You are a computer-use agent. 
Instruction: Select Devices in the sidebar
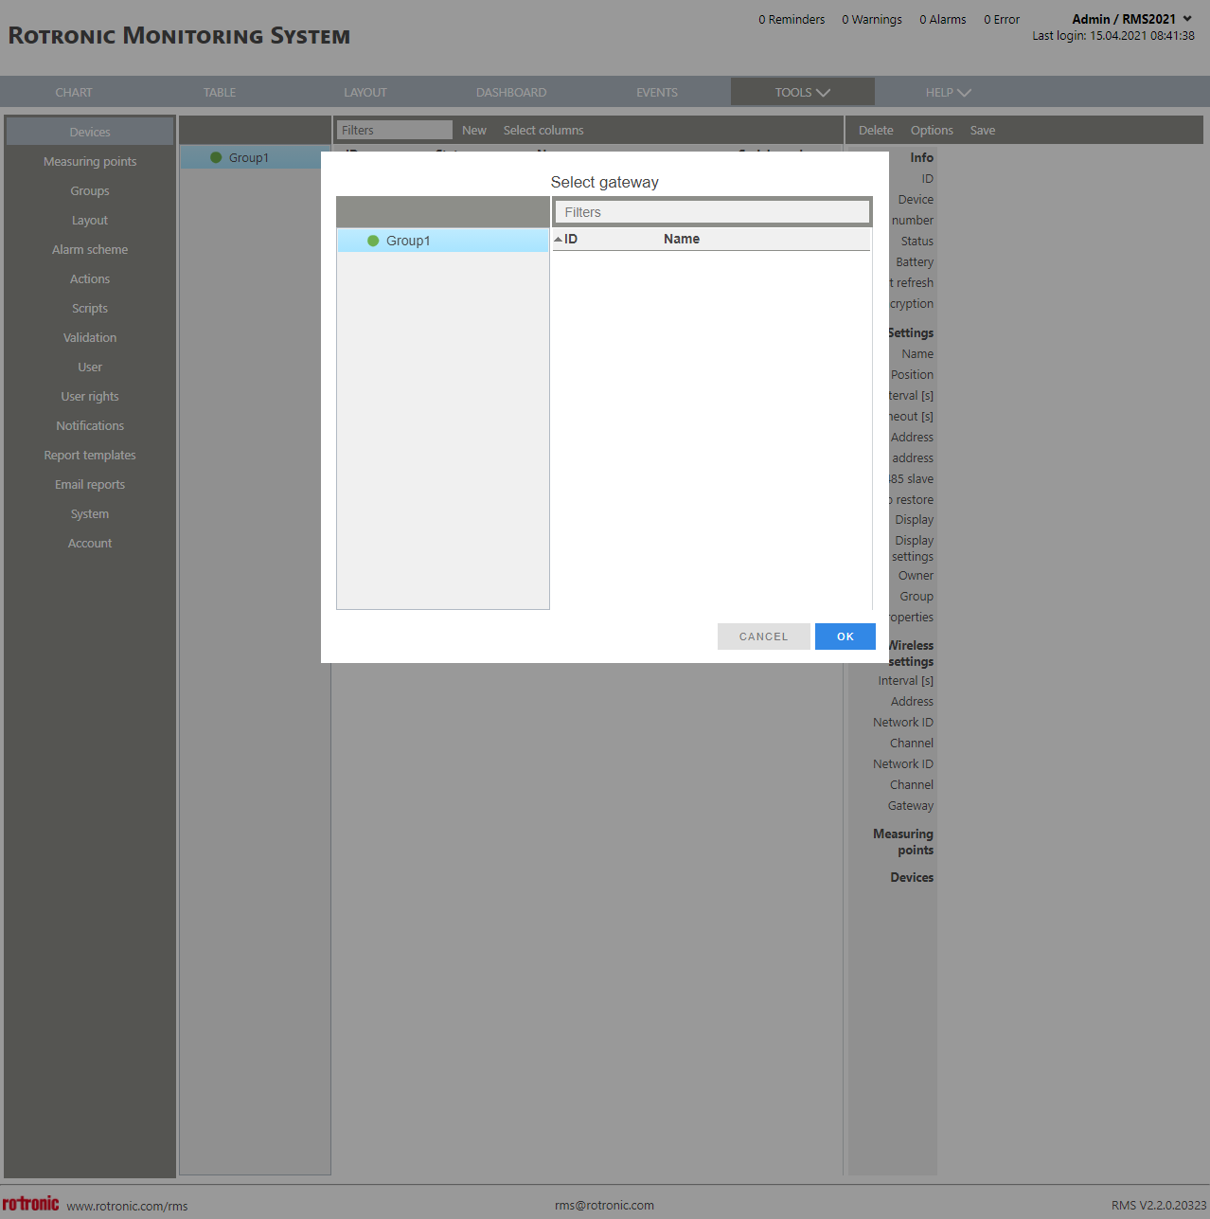coord(90,132)
